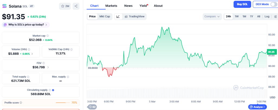This screenshot has height=110, width=278.
Task: Open the Compare dropdown
Action: pyautogui.click(x=212, y=17)
